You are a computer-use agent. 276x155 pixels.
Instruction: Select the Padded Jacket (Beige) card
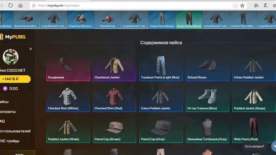point(254,99)
